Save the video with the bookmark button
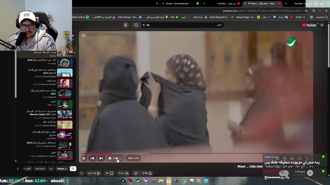330x185 pixels. pyautogui.click(x=109, y=173)
